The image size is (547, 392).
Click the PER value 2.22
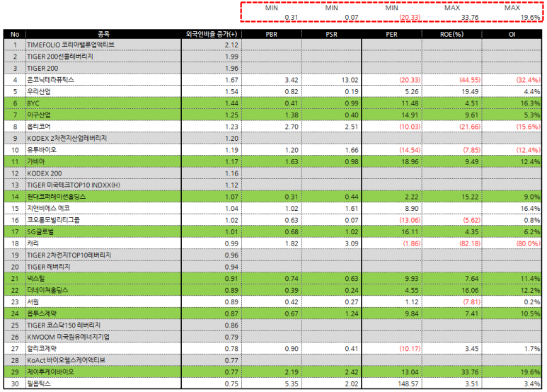[x=412, y=197]
